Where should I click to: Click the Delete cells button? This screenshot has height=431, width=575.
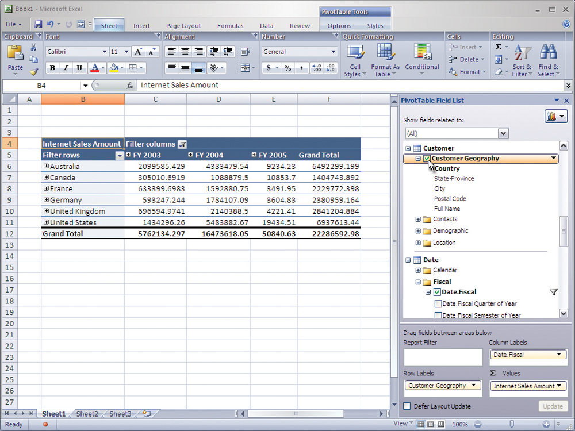click(x=466, y=59)
